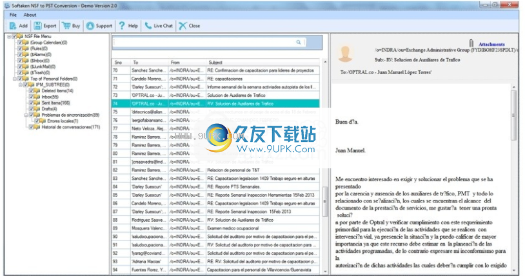The height and width of the screenshot is (276, 525).
Task: Click the Help question mark icon
Action: point(122,26)
